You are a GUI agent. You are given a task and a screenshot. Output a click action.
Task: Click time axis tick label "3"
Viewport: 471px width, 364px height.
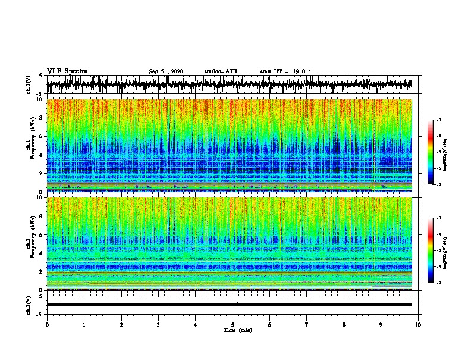point(158,325)
